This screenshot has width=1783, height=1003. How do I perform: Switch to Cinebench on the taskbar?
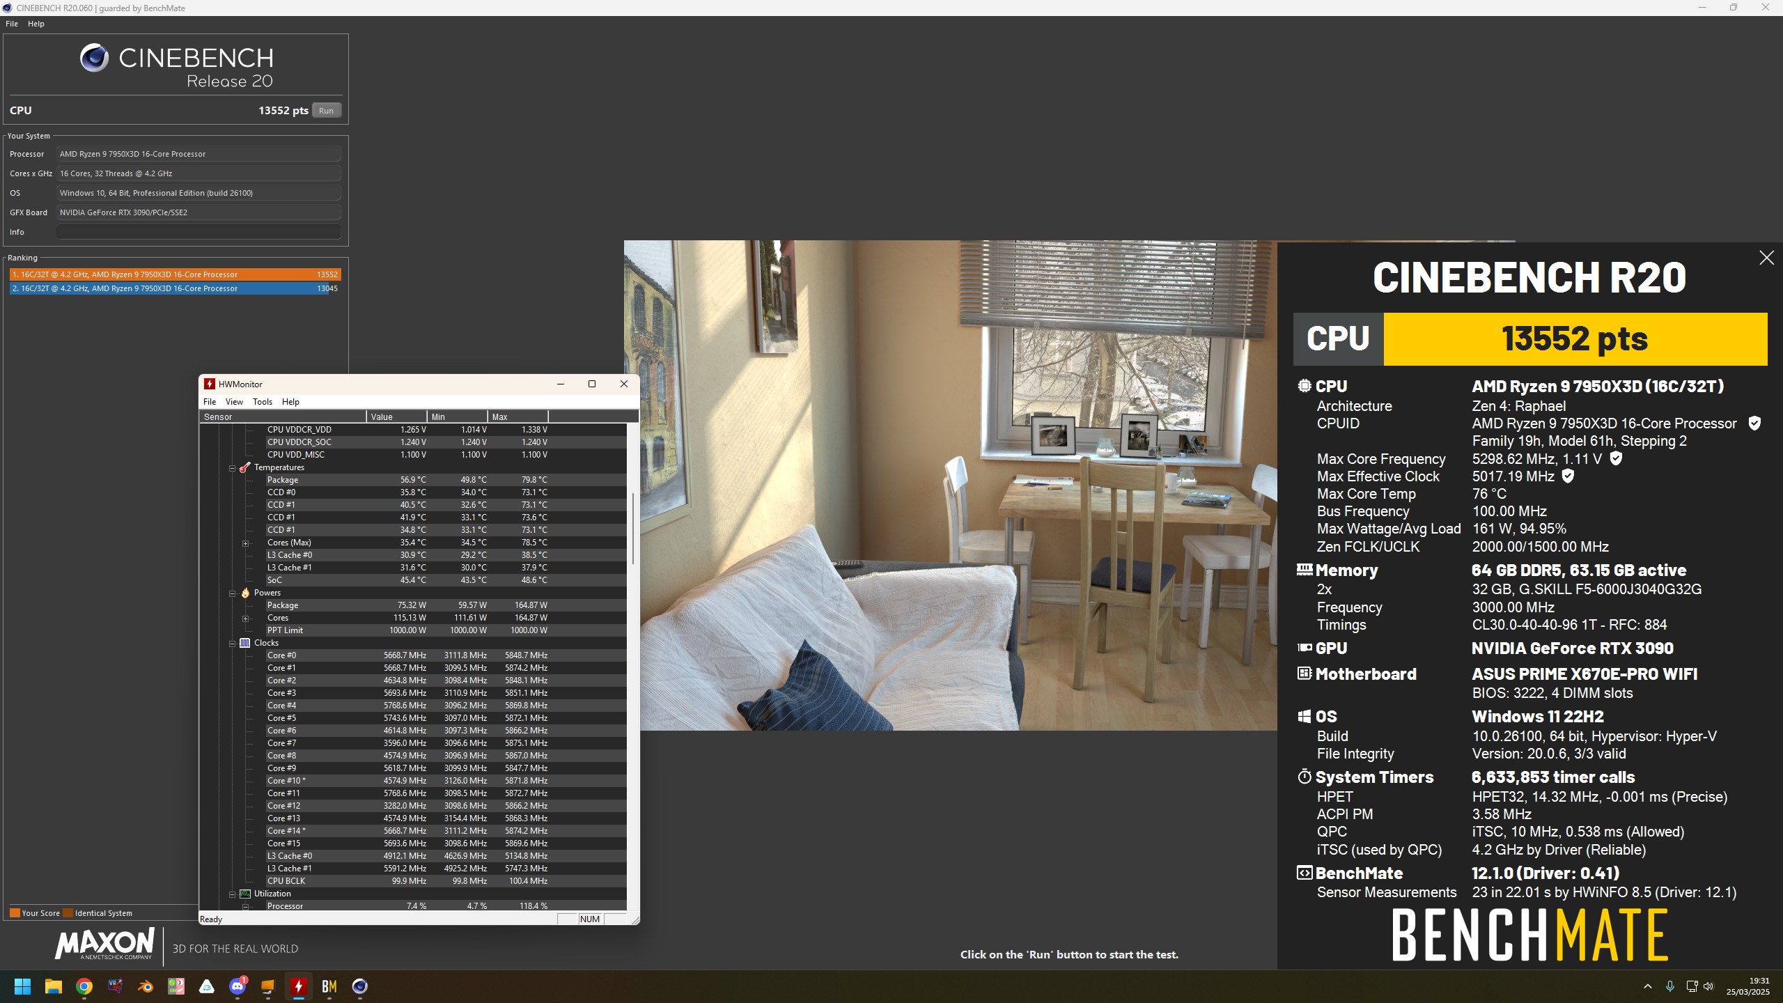(360, 986)
